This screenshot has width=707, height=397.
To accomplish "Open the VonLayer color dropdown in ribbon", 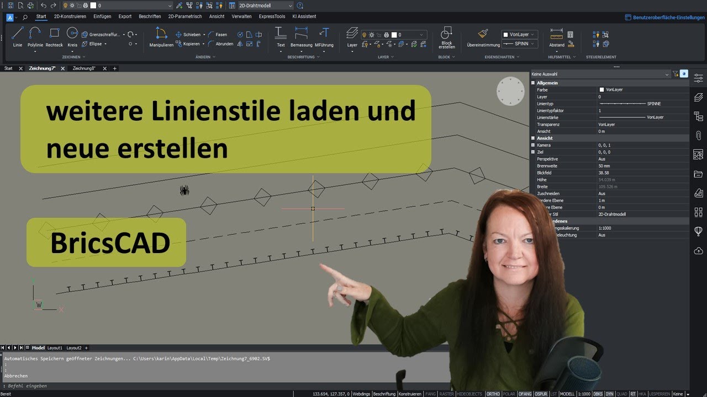I will point(519,34).
